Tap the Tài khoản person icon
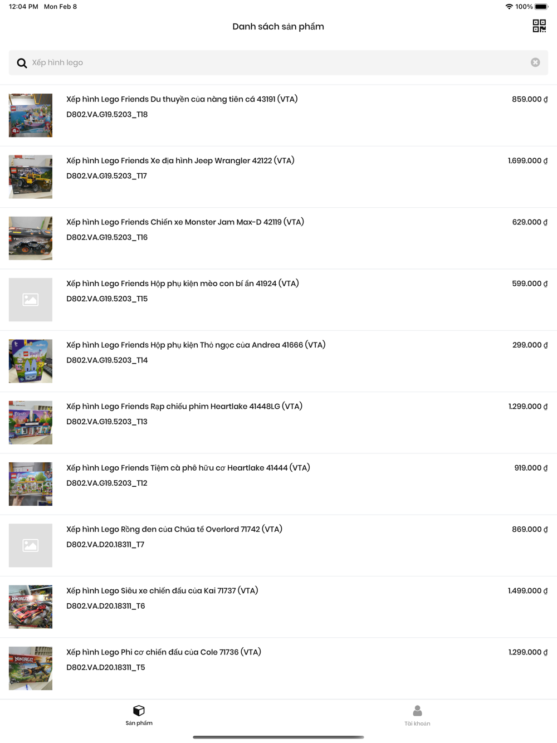 (417, 711)
